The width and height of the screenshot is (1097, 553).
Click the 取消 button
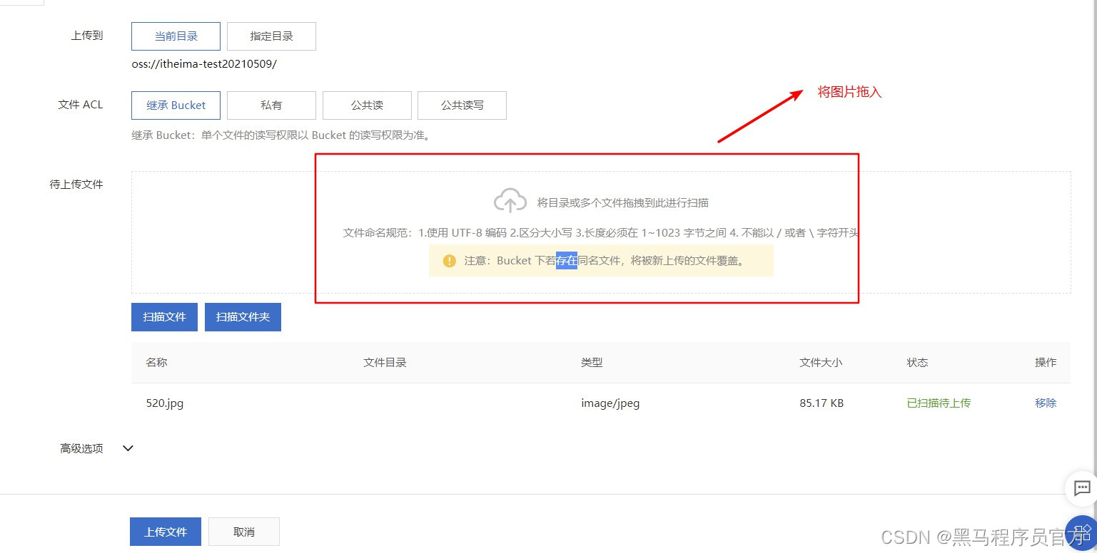[244, 532]
